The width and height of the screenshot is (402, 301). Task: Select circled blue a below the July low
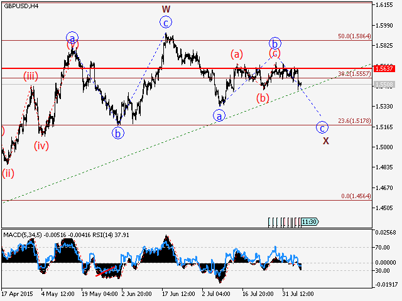tap(219, 115)
